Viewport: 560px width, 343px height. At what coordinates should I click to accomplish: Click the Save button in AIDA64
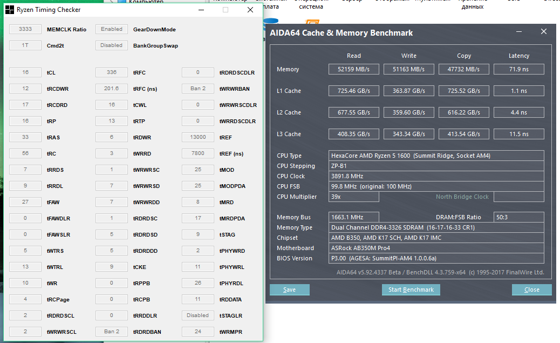[290, 290]
